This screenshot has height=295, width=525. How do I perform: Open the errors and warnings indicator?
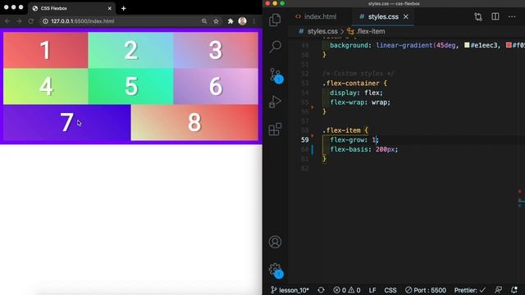click(x=347, y=290)
